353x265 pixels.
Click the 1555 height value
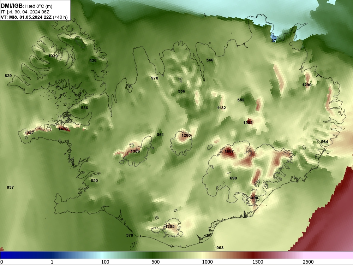click(248, 123)
